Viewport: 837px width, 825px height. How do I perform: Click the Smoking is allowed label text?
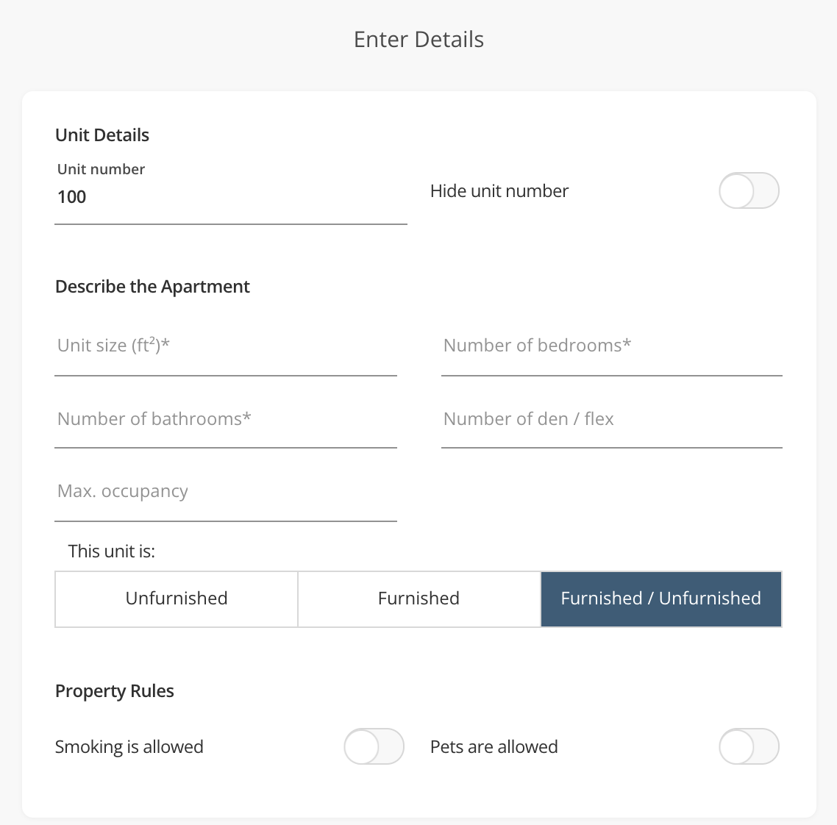click(x=129, y=746)
